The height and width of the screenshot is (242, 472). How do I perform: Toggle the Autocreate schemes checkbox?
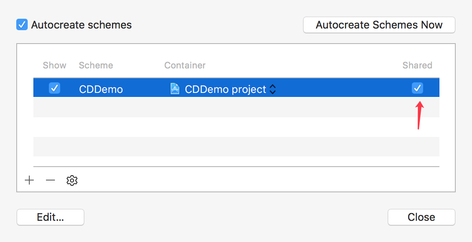coord(22,25)
